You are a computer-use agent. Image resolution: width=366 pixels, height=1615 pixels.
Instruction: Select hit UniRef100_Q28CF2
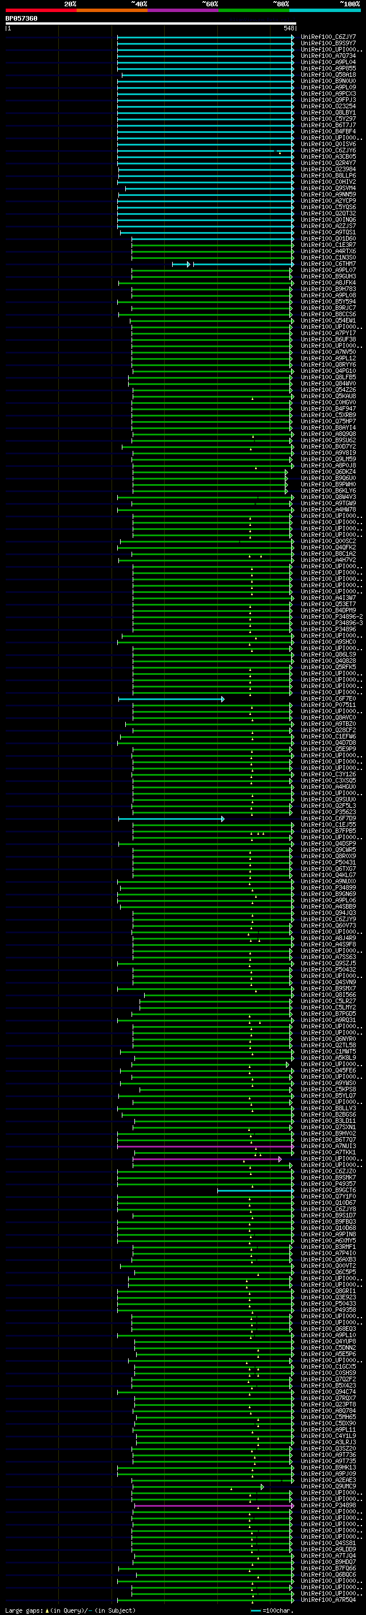tap(328, 730)
